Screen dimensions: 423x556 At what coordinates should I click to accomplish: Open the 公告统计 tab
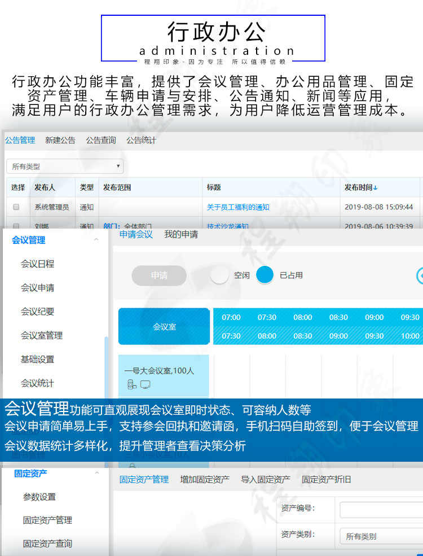142,140
